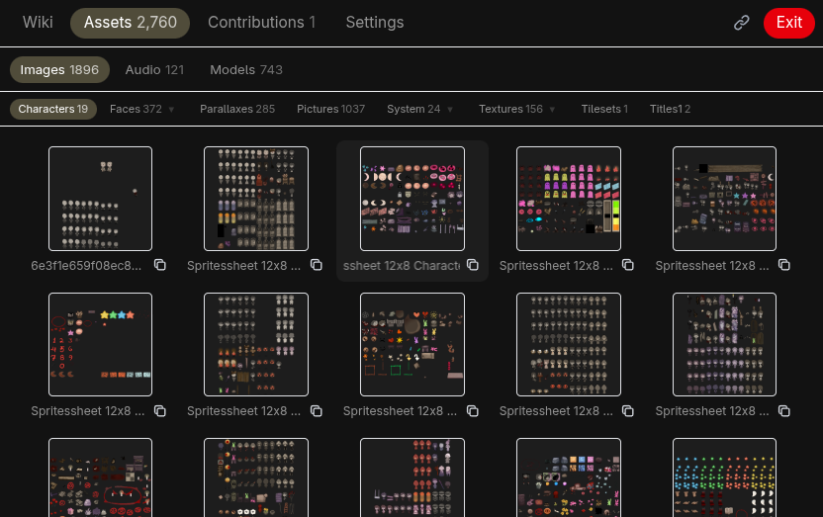
Task: Copy the name of the second-row fourth spritesheet
Action: pyautogui.click(x=628, y=411)
